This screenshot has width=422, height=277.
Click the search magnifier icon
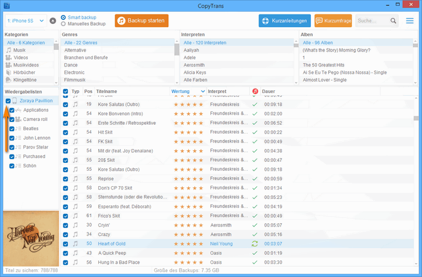[x=393, y=20]
